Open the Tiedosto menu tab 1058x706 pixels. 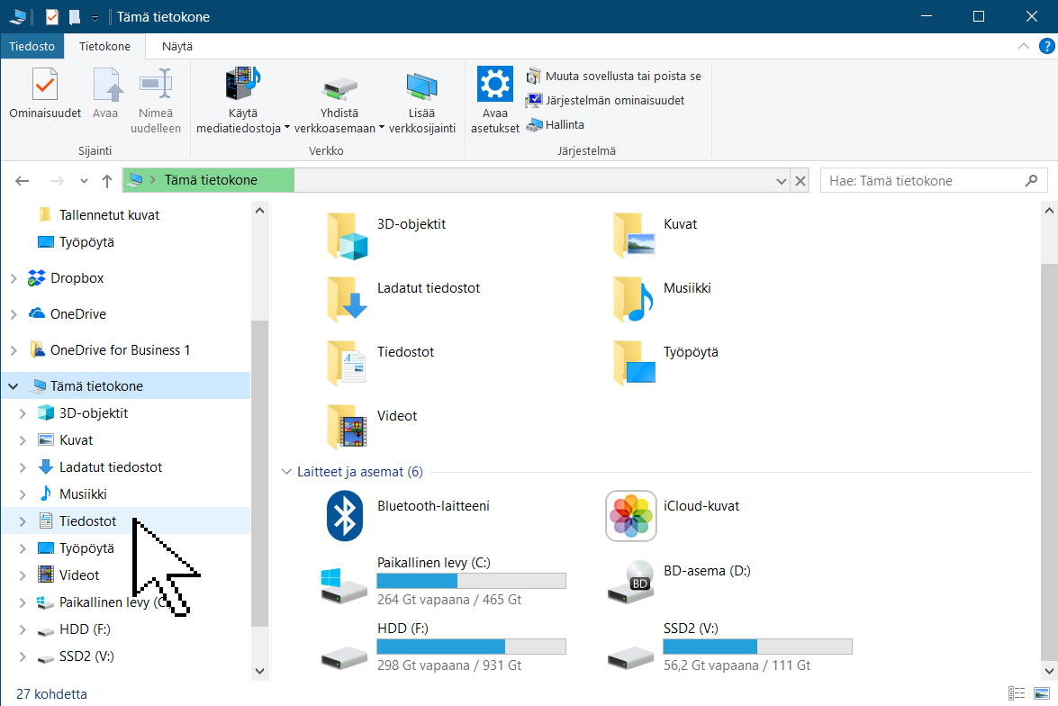[32, 46]
